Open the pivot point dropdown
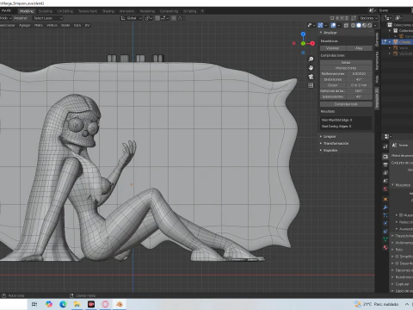The width and height of the screenshot is (413, 310). coord(149,18)
